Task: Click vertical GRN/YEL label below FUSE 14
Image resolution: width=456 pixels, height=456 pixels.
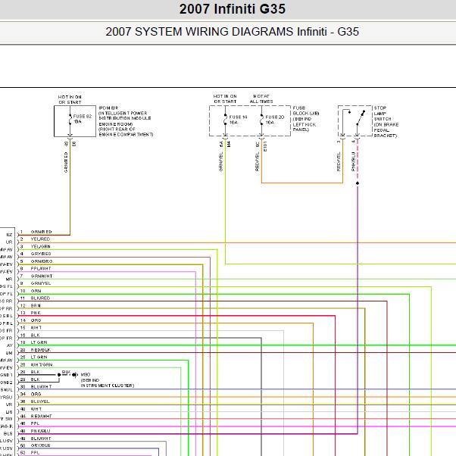Action: (x=220, y=161)
